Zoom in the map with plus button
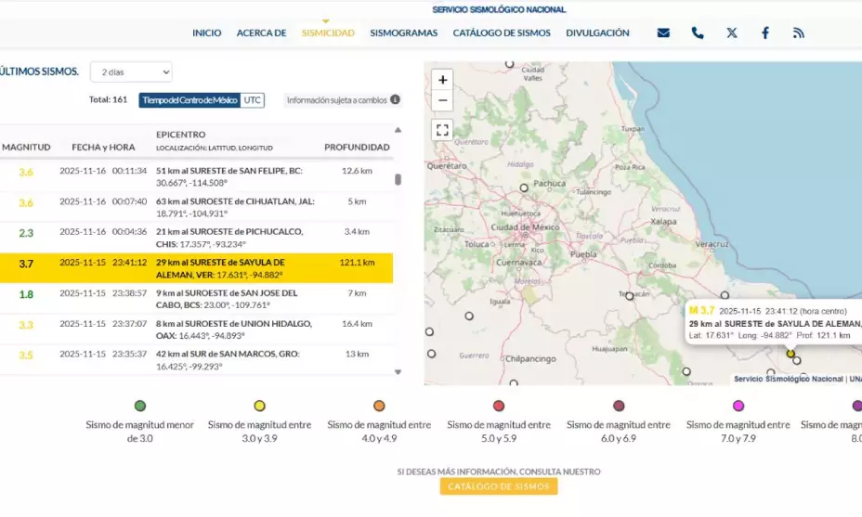Screen dimensions: 862x517 (442, 80)
